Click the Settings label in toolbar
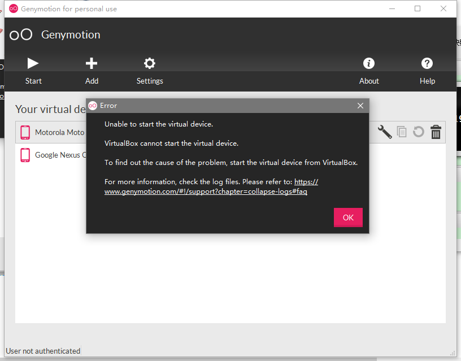 150,81
